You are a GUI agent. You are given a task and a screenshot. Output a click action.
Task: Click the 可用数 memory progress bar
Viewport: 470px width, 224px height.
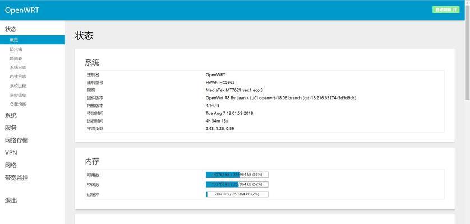coord(237,175)
